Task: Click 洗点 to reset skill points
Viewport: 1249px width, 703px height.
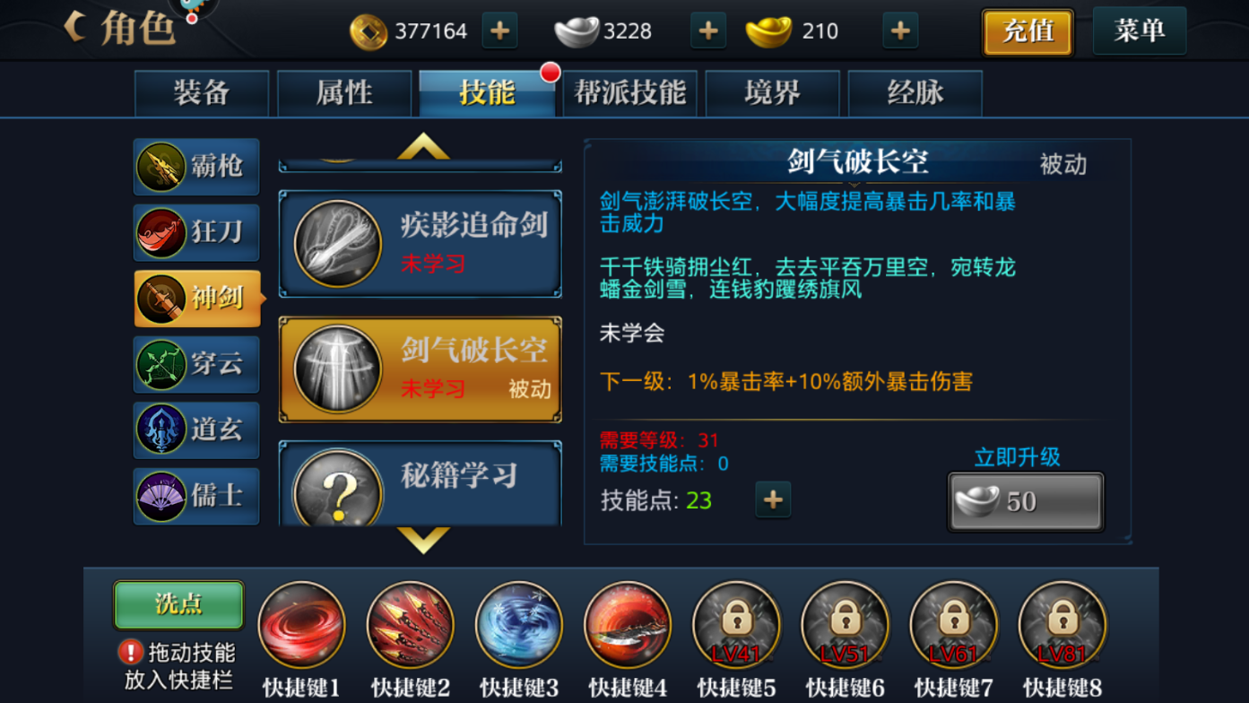Action: click(x=178, y=604)
